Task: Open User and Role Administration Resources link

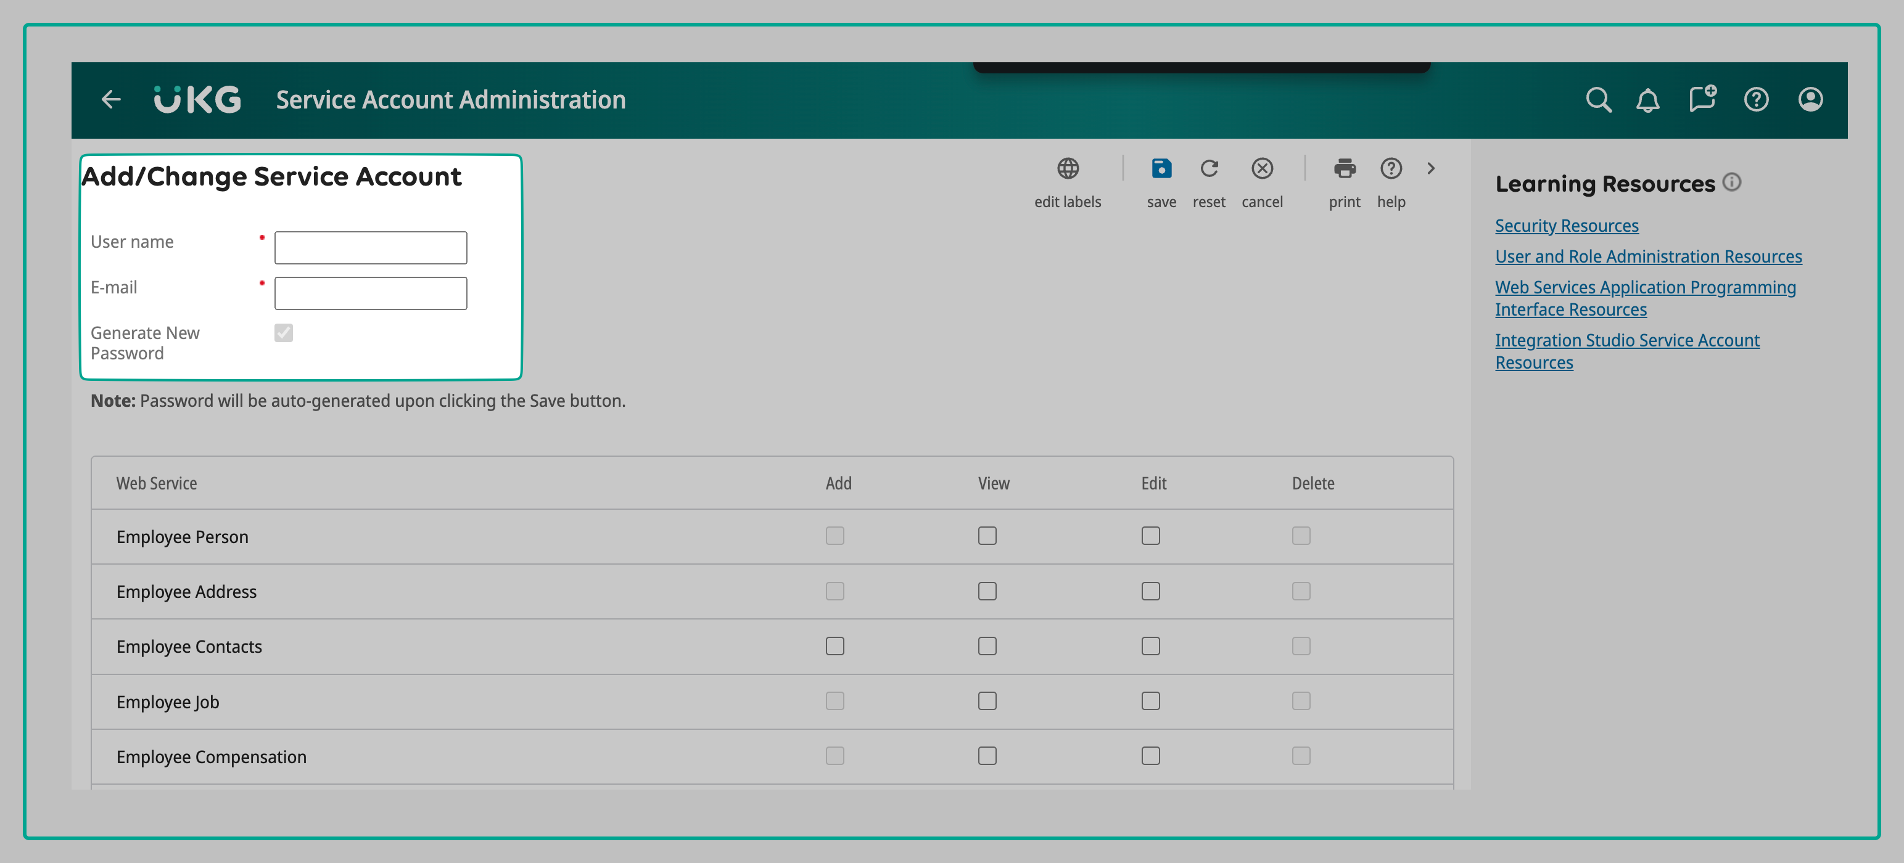Action: pyautogui.click(x=1648, y=256)
